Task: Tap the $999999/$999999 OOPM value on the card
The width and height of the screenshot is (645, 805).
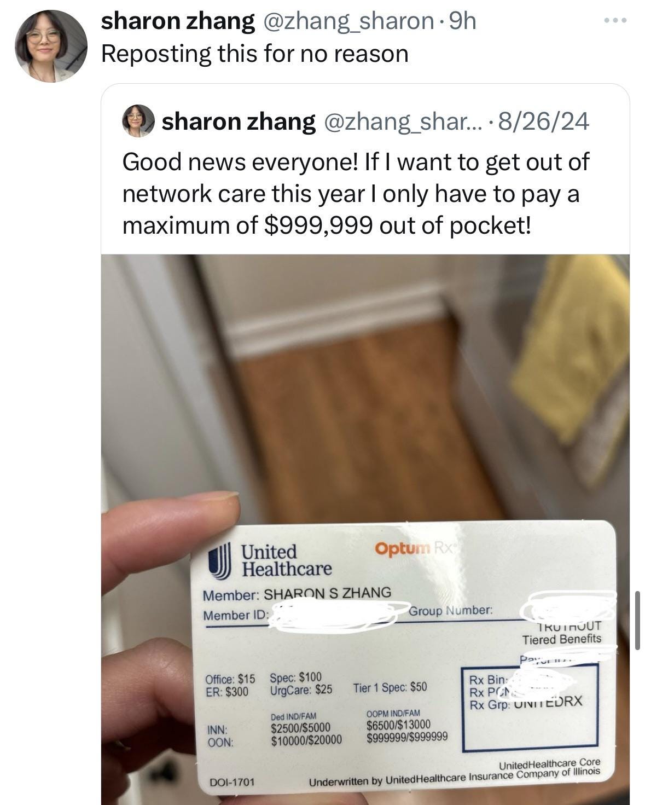Action: click(406, 737)
